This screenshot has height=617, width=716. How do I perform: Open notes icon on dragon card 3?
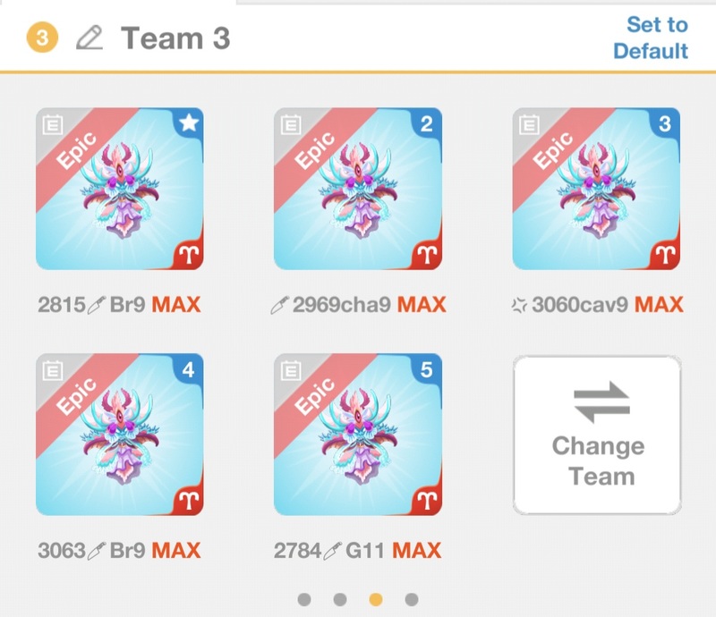[529, 124]
